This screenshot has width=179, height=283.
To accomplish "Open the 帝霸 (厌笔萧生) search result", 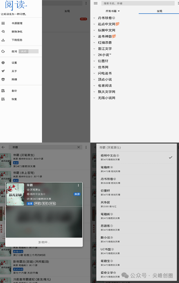I will (x=45, y=161).
